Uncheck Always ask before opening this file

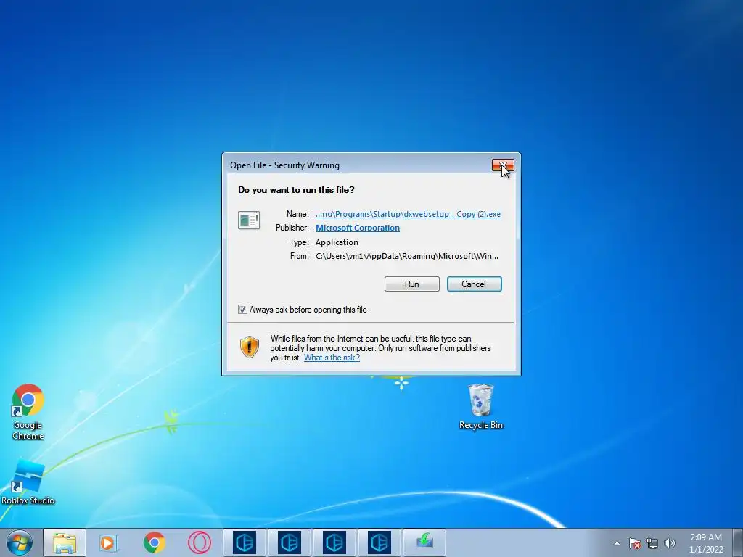(242, 309)
